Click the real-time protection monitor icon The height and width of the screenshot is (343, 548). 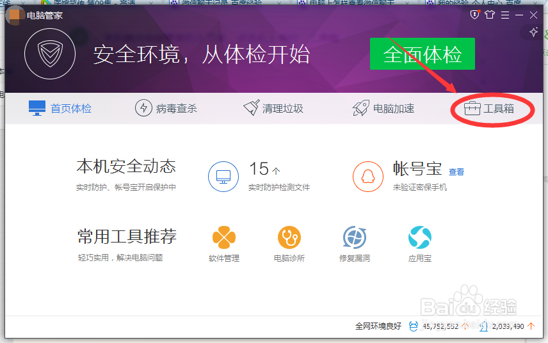(223, 177)
